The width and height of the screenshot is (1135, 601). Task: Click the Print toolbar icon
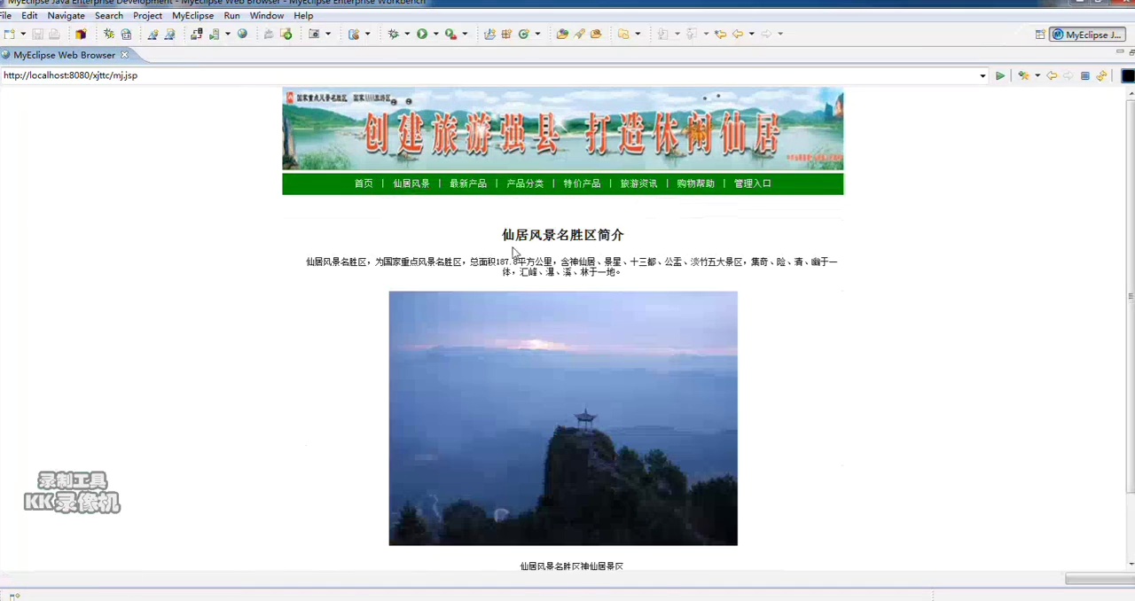(x=54, y=35)
